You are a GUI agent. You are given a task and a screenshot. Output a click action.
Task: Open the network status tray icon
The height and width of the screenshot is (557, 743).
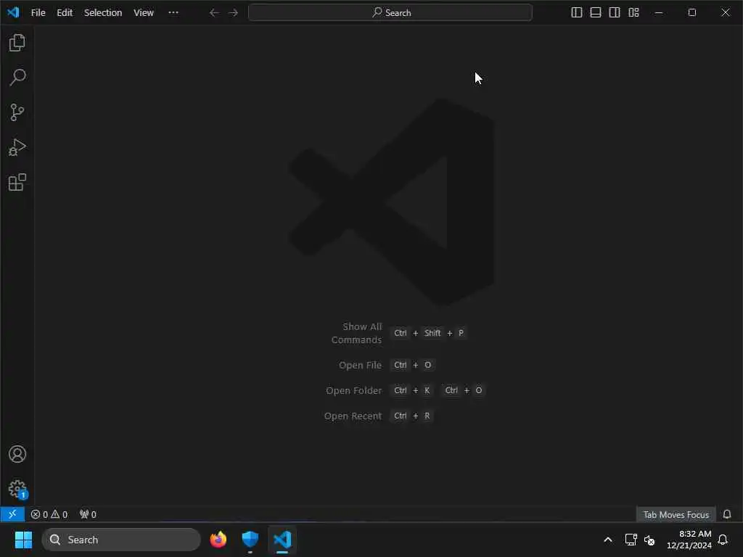(x=631, y=540)
